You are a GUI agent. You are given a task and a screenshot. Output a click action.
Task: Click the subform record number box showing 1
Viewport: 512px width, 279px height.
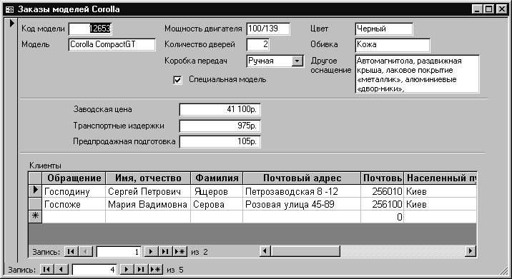tap(119, 252)
